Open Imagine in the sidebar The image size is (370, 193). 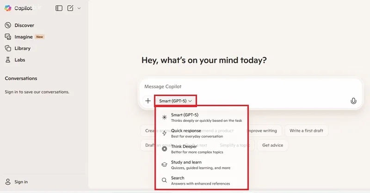pos(24,37)
